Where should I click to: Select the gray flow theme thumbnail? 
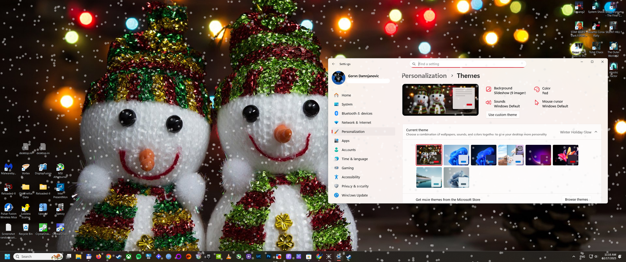coord(456,177)
